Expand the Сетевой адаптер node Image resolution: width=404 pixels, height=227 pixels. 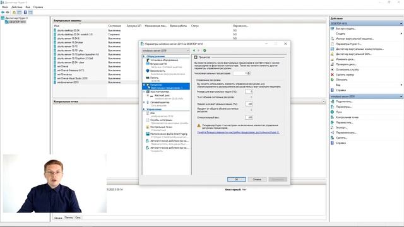click(x=144, y=102)
